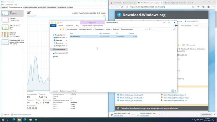Open Рабочий стол in the navigation pane
The height and width of the screenshot is (122, 217).
click(x=60, y=38)
